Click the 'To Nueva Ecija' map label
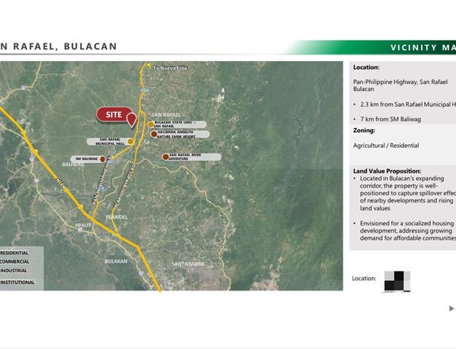This screenshot has width=456, height=349. (170, 68)
